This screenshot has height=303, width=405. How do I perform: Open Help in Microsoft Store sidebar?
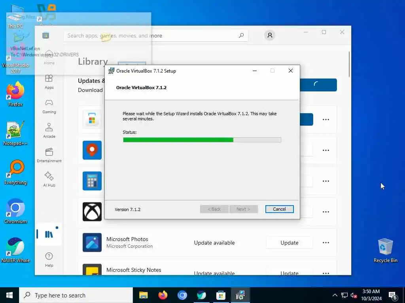click(x=49, y=260)
